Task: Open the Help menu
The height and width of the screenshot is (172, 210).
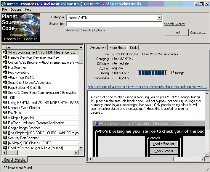Action: click(28, 9)
